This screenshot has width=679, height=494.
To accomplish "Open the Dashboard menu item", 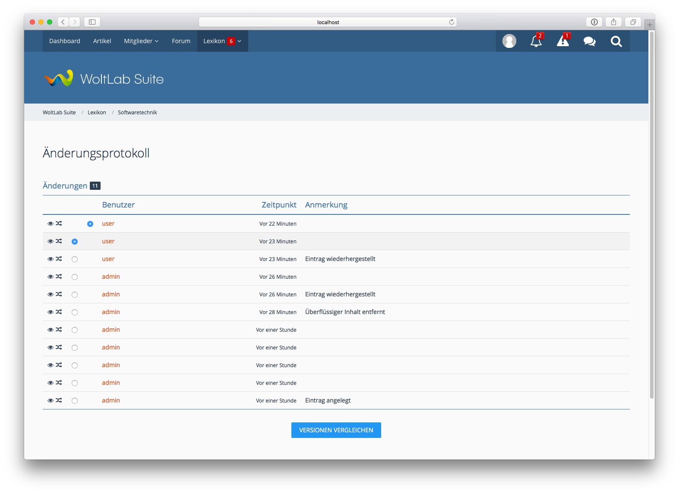I will (65, 41).
